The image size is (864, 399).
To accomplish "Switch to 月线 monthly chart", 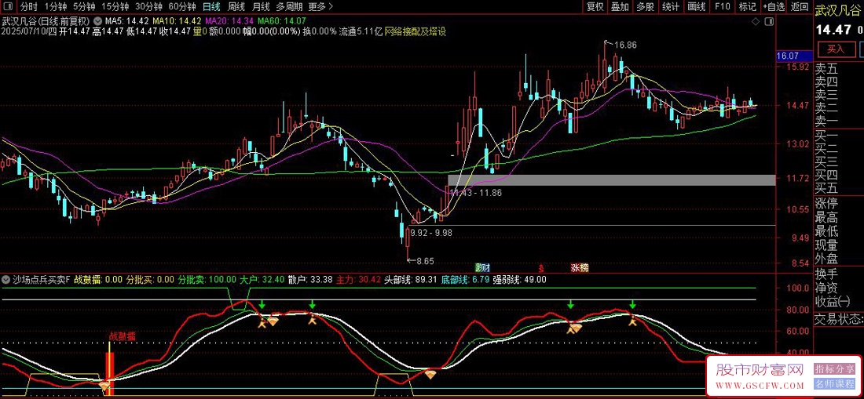I will (261, 7).
